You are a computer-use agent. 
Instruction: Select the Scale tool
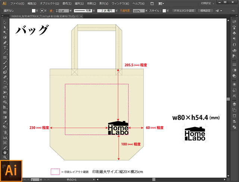5,87
